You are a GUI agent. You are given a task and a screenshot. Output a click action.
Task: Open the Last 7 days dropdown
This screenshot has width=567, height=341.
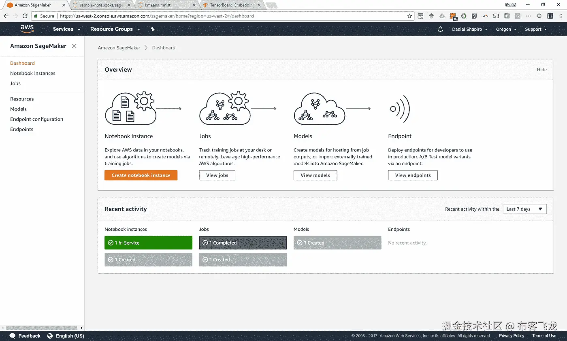(x=524, y=209)
